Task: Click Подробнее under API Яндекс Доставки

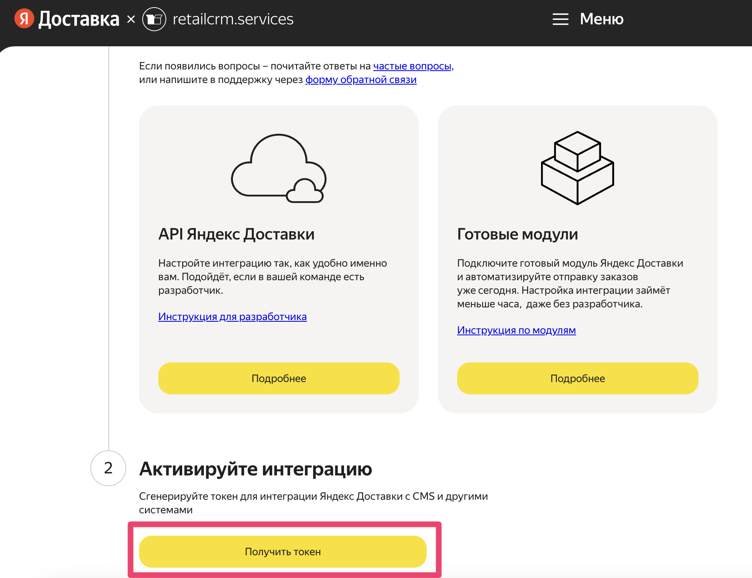Action: point(279,378)
